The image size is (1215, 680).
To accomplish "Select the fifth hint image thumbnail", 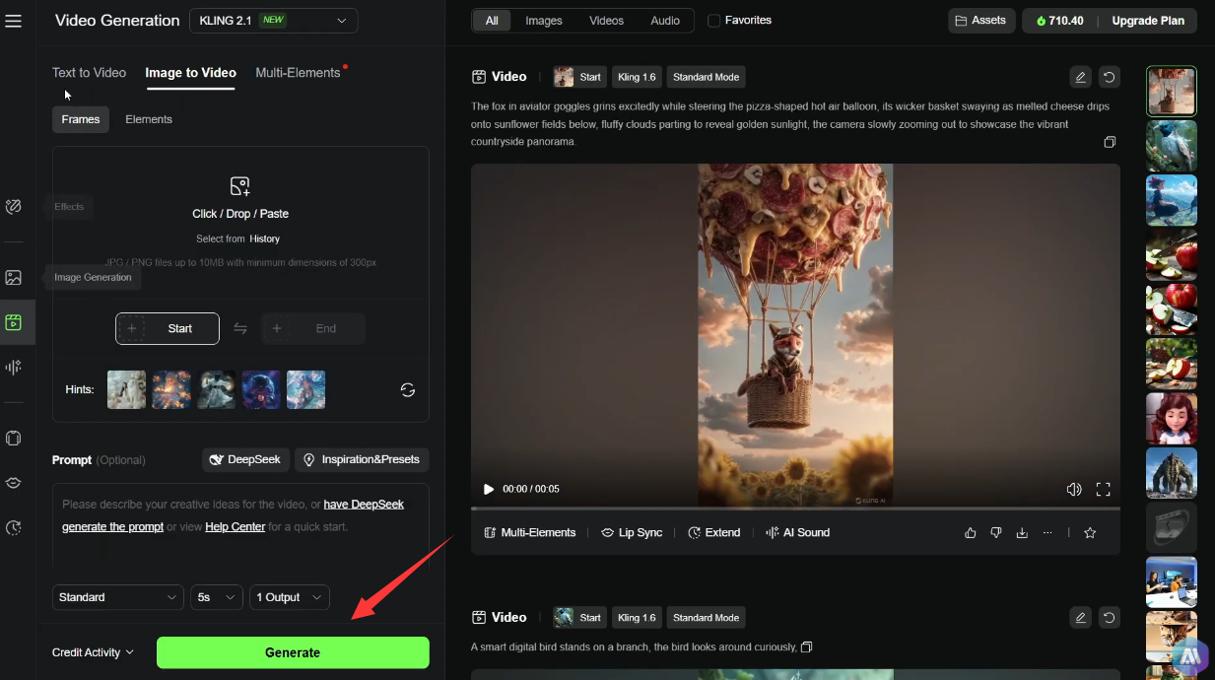I will click(305, 389).
